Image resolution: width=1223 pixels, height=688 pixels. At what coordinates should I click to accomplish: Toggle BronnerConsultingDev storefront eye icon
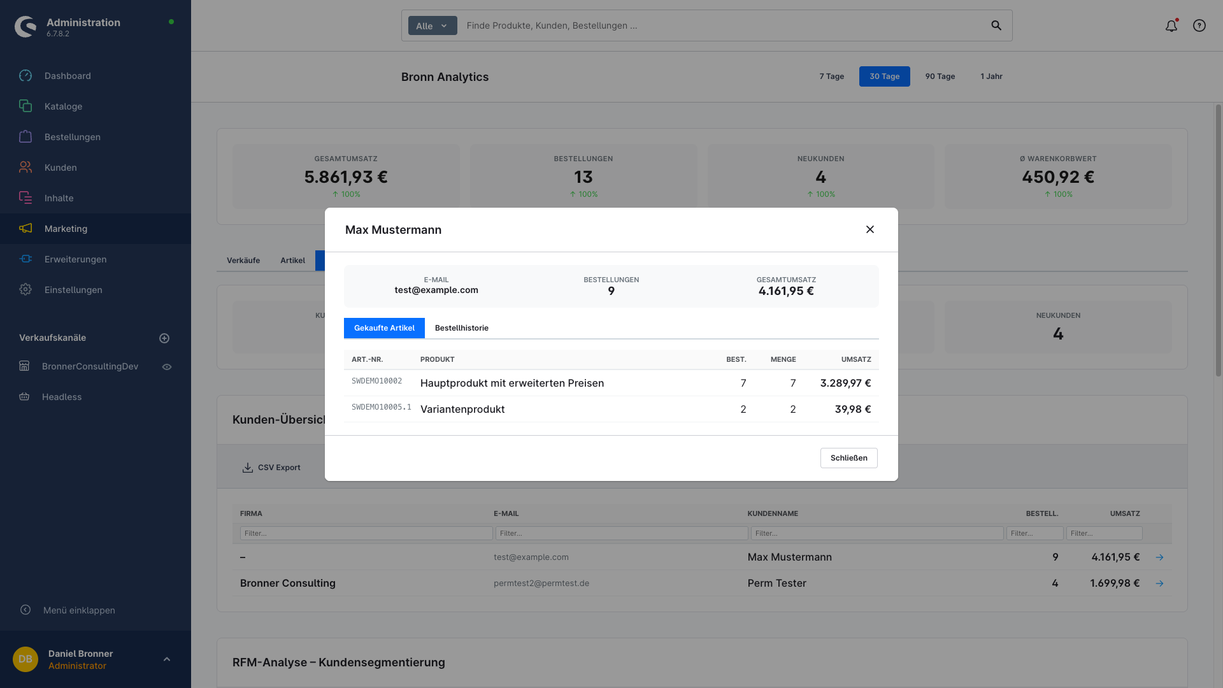[167, 367]
